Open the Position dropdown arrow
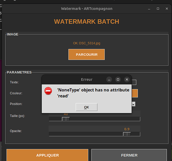 click(x=133, y=104)
